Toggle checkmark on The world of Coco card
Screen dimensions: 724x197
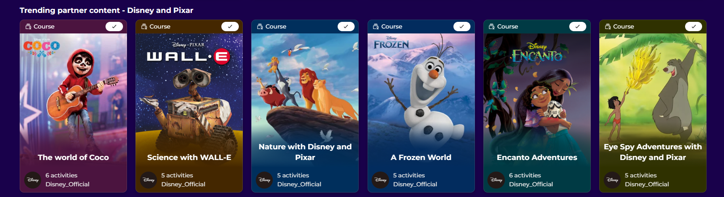(x=114, y=27)
